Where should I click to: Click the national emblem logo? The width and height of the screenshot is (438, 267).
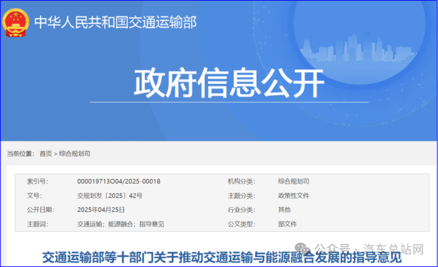pyautogui.click(x=16, y=22)
